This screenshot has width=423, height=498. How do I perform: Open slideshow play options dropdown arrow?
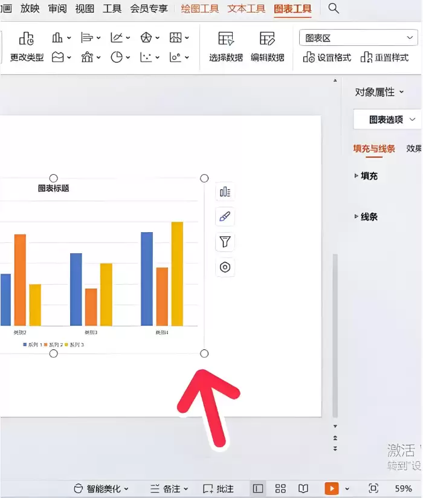347,489
